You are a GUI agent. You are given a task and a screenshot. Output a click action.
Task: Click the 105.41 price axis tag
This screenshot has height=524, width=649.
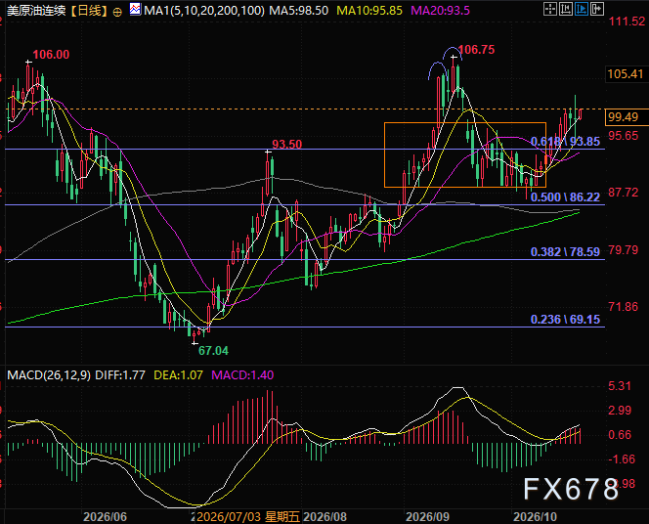coord(626,74)
